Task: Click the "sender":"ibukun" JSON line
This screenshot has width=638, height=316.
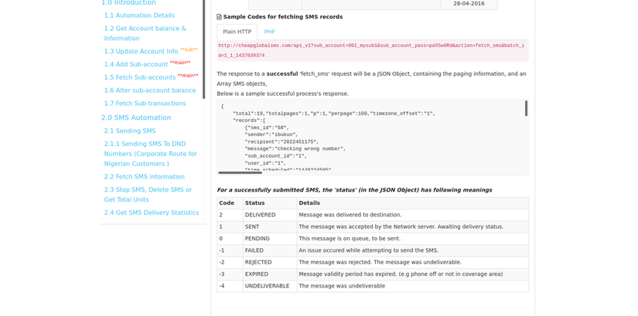Action: [271, 134]
